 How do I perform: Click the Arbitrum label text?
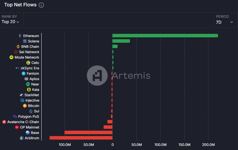32,138
